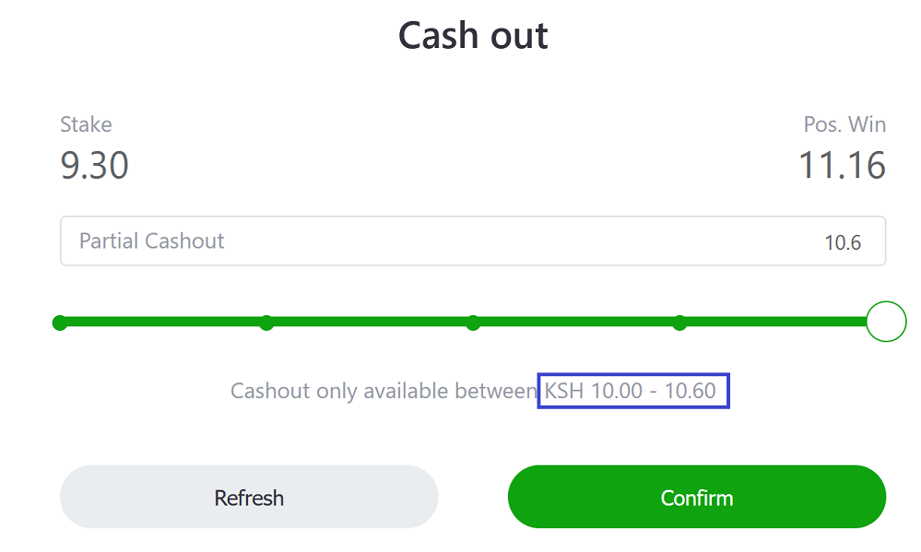The width and height of the screenshot is (921, 552).
Task: Click slider track between middle and fourth dots
Action: pyautogui.click(x=576, y=322)
